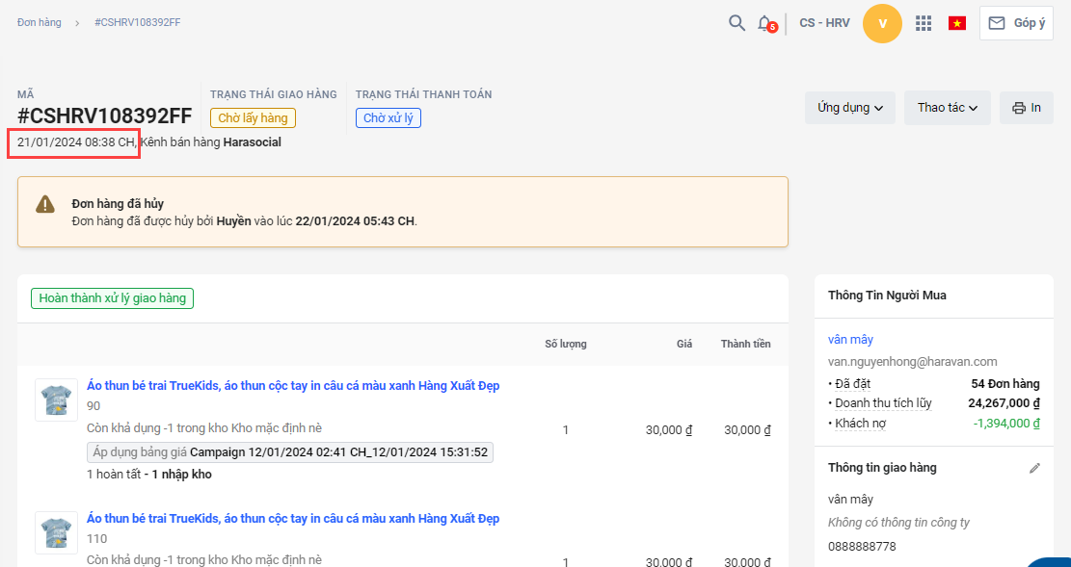Click Hoàn thành xử lý giao hàng tag
This screenshot has width=1071, height=567.
112,298
